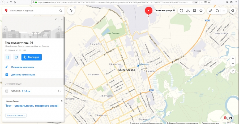Viewport: 239px width, 124px height.
Task: Toggle the public transport bus icon
Action: 194,11
